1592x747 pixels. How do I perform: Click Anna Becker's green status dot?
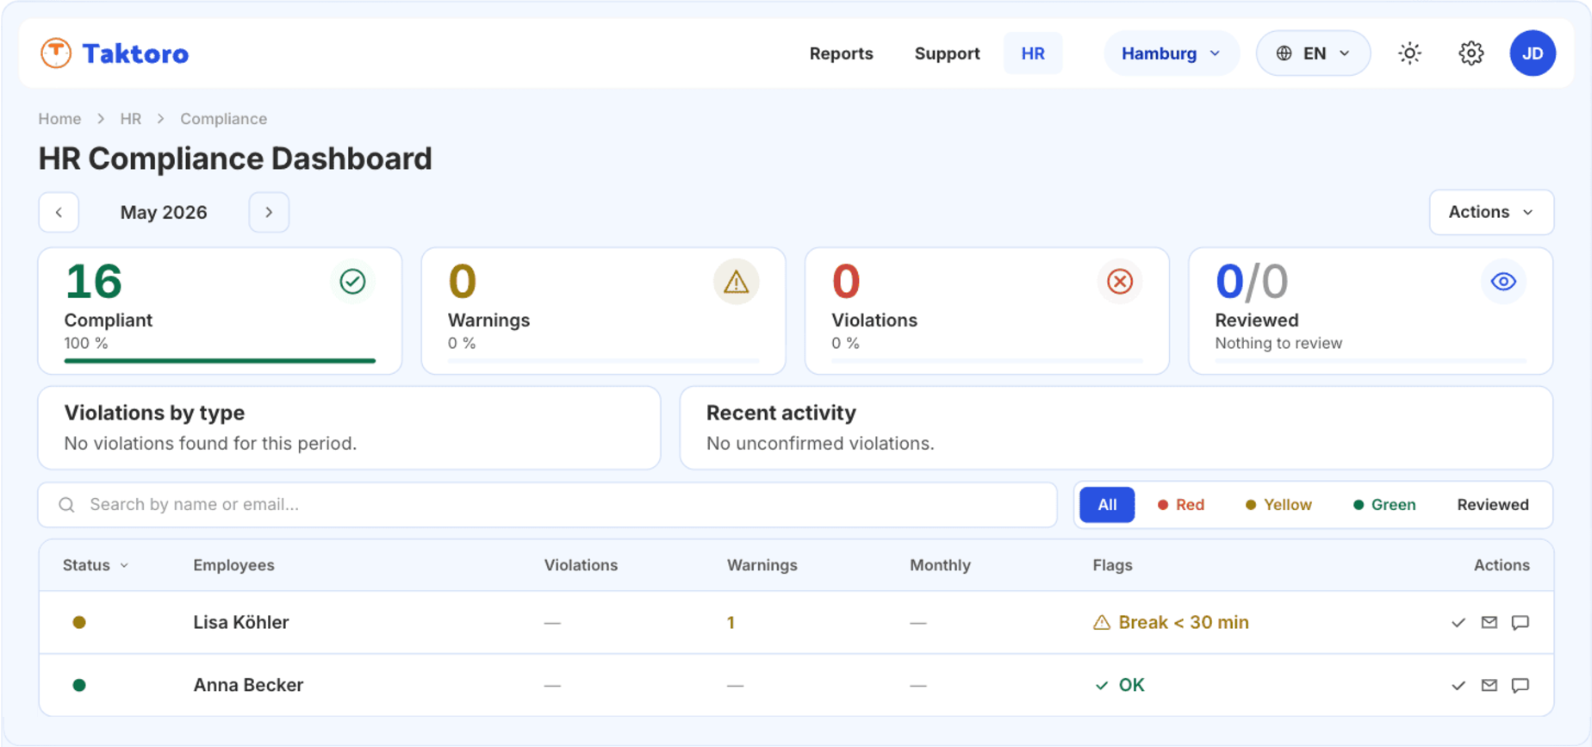[79, 686]
